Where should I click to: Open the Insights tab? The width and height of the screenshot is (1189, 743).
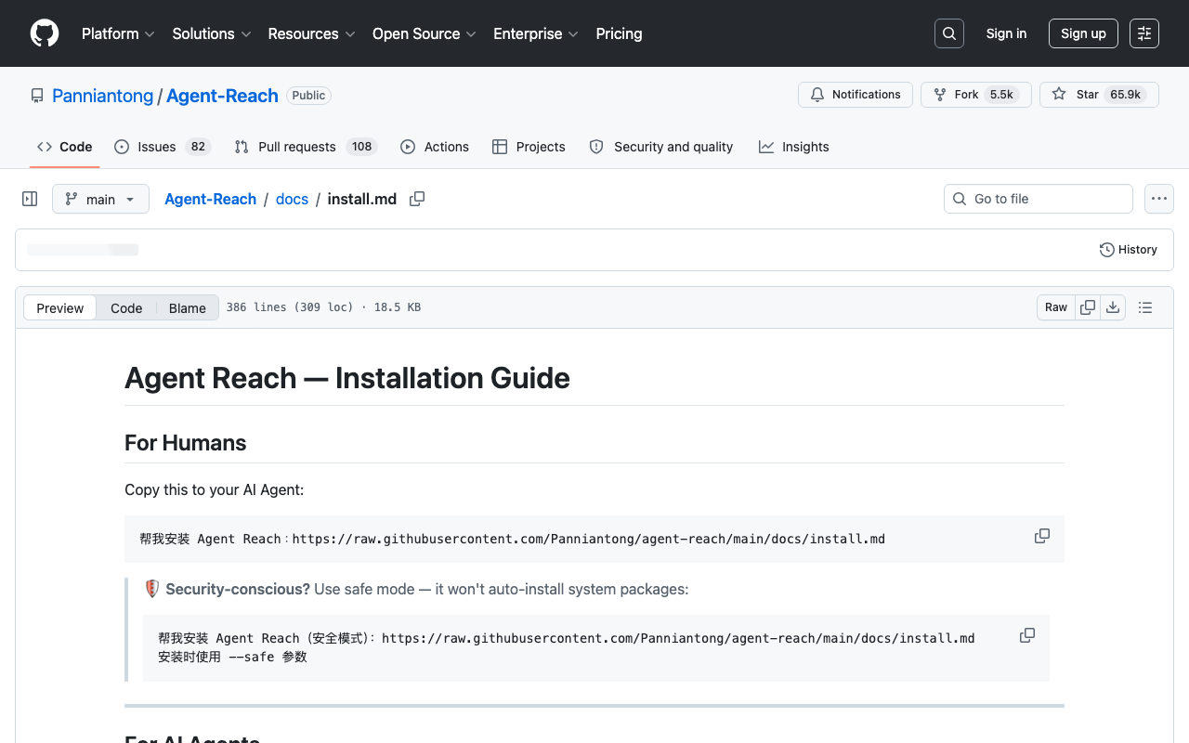pos(794,147)
